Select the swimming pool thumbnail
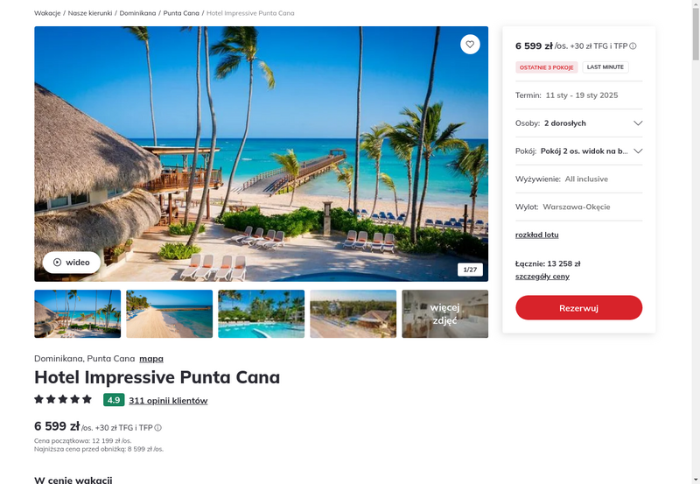 pos(261,314)
